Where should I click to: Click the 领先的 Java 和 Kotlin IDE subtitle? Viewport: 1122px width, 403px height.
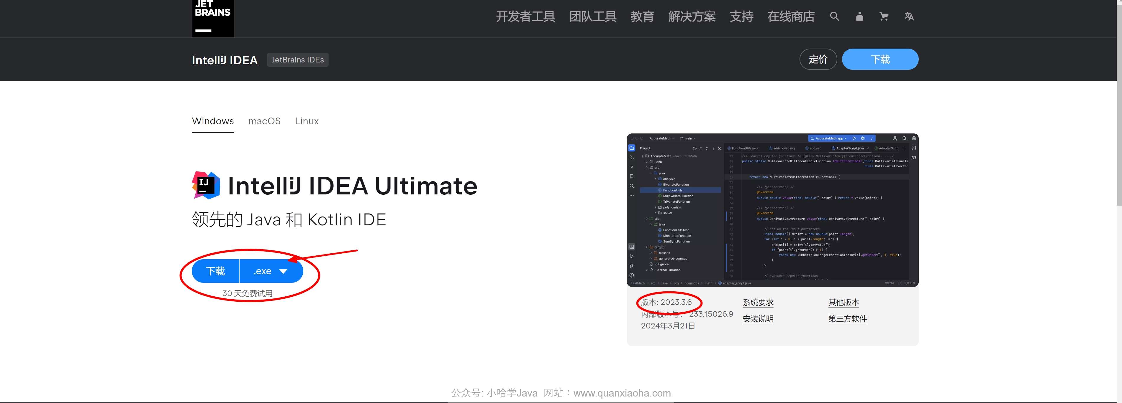[289, 219]
